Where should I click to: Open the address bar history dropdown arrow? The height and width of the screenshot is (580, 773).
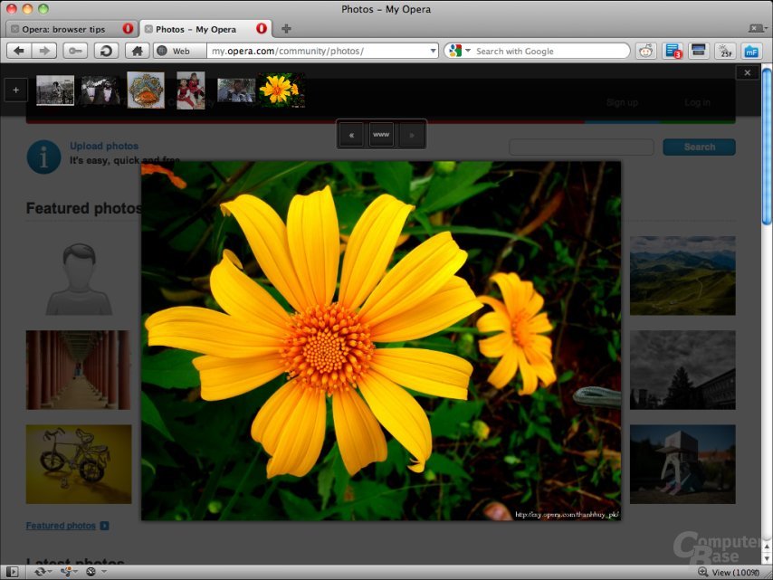coord(433,51)
